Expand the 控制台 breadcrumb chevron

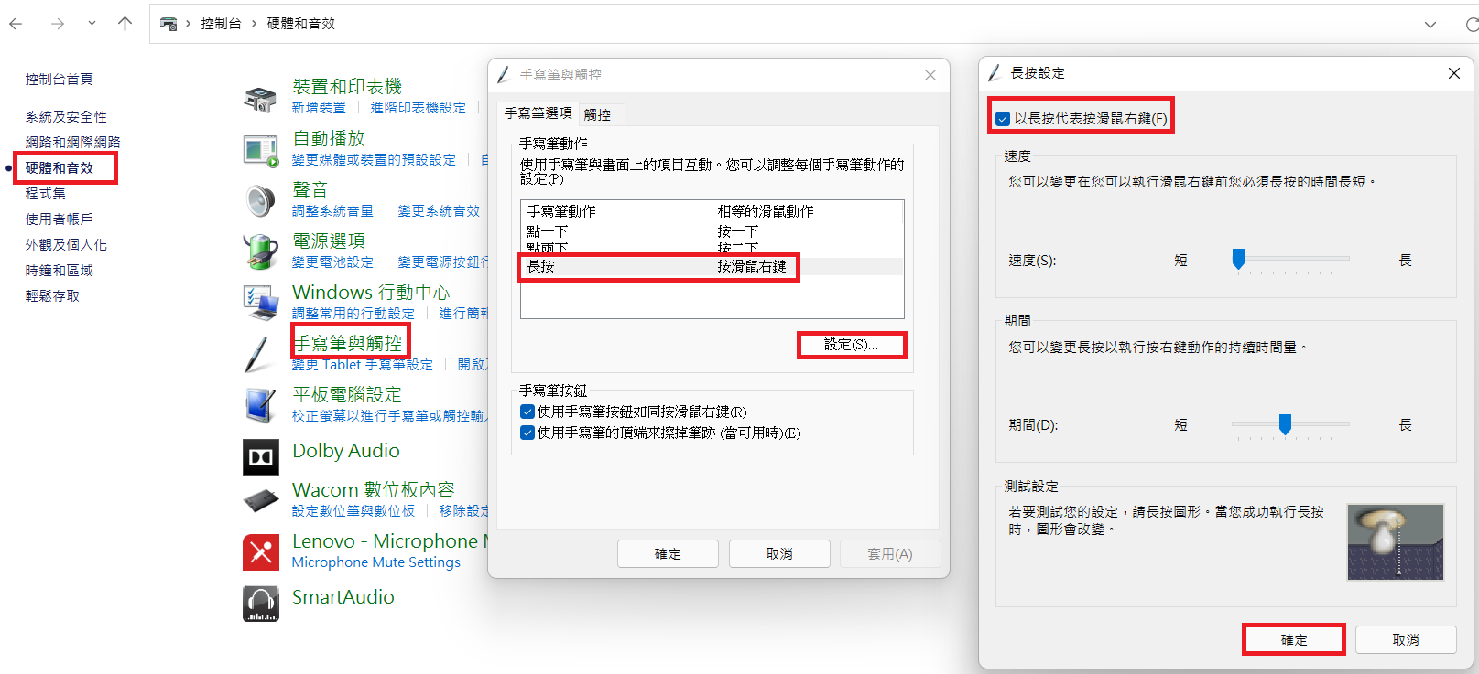(255, 24)
